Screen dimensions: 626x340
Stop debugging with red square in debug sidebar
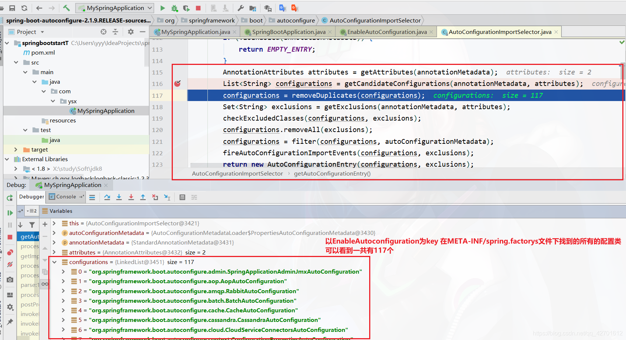point(10,237)
